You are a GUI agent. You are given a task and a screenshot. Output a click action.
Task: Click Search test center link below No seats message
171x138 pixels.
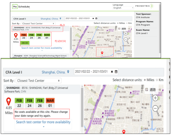pyautogui.click(x=43, y=122)
